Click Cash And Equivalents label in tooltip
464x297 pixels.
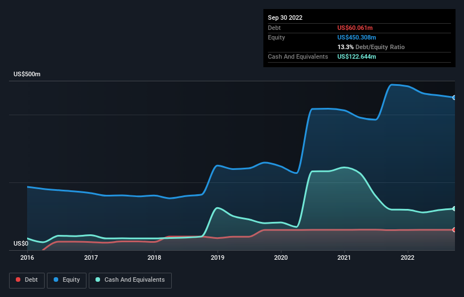click(x=298, y=56)
